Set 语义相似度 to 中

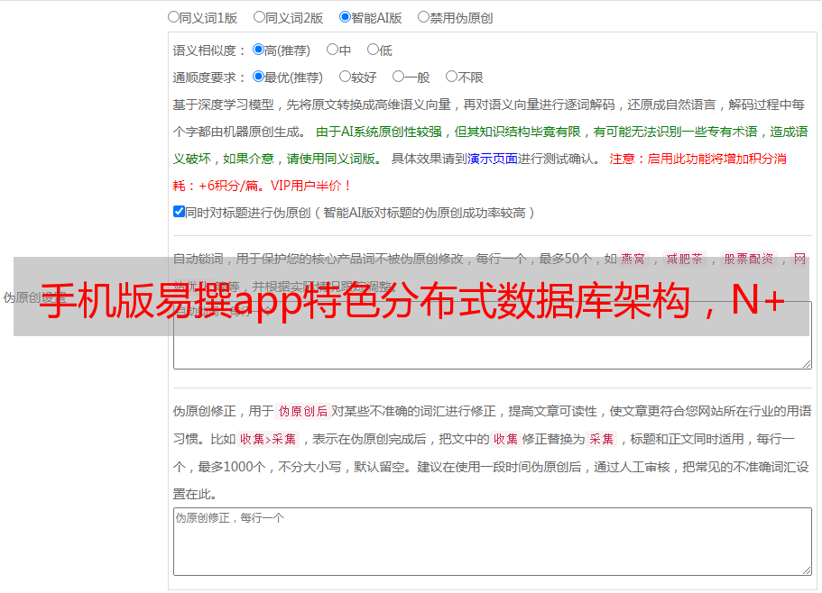(x=332, y=50)
